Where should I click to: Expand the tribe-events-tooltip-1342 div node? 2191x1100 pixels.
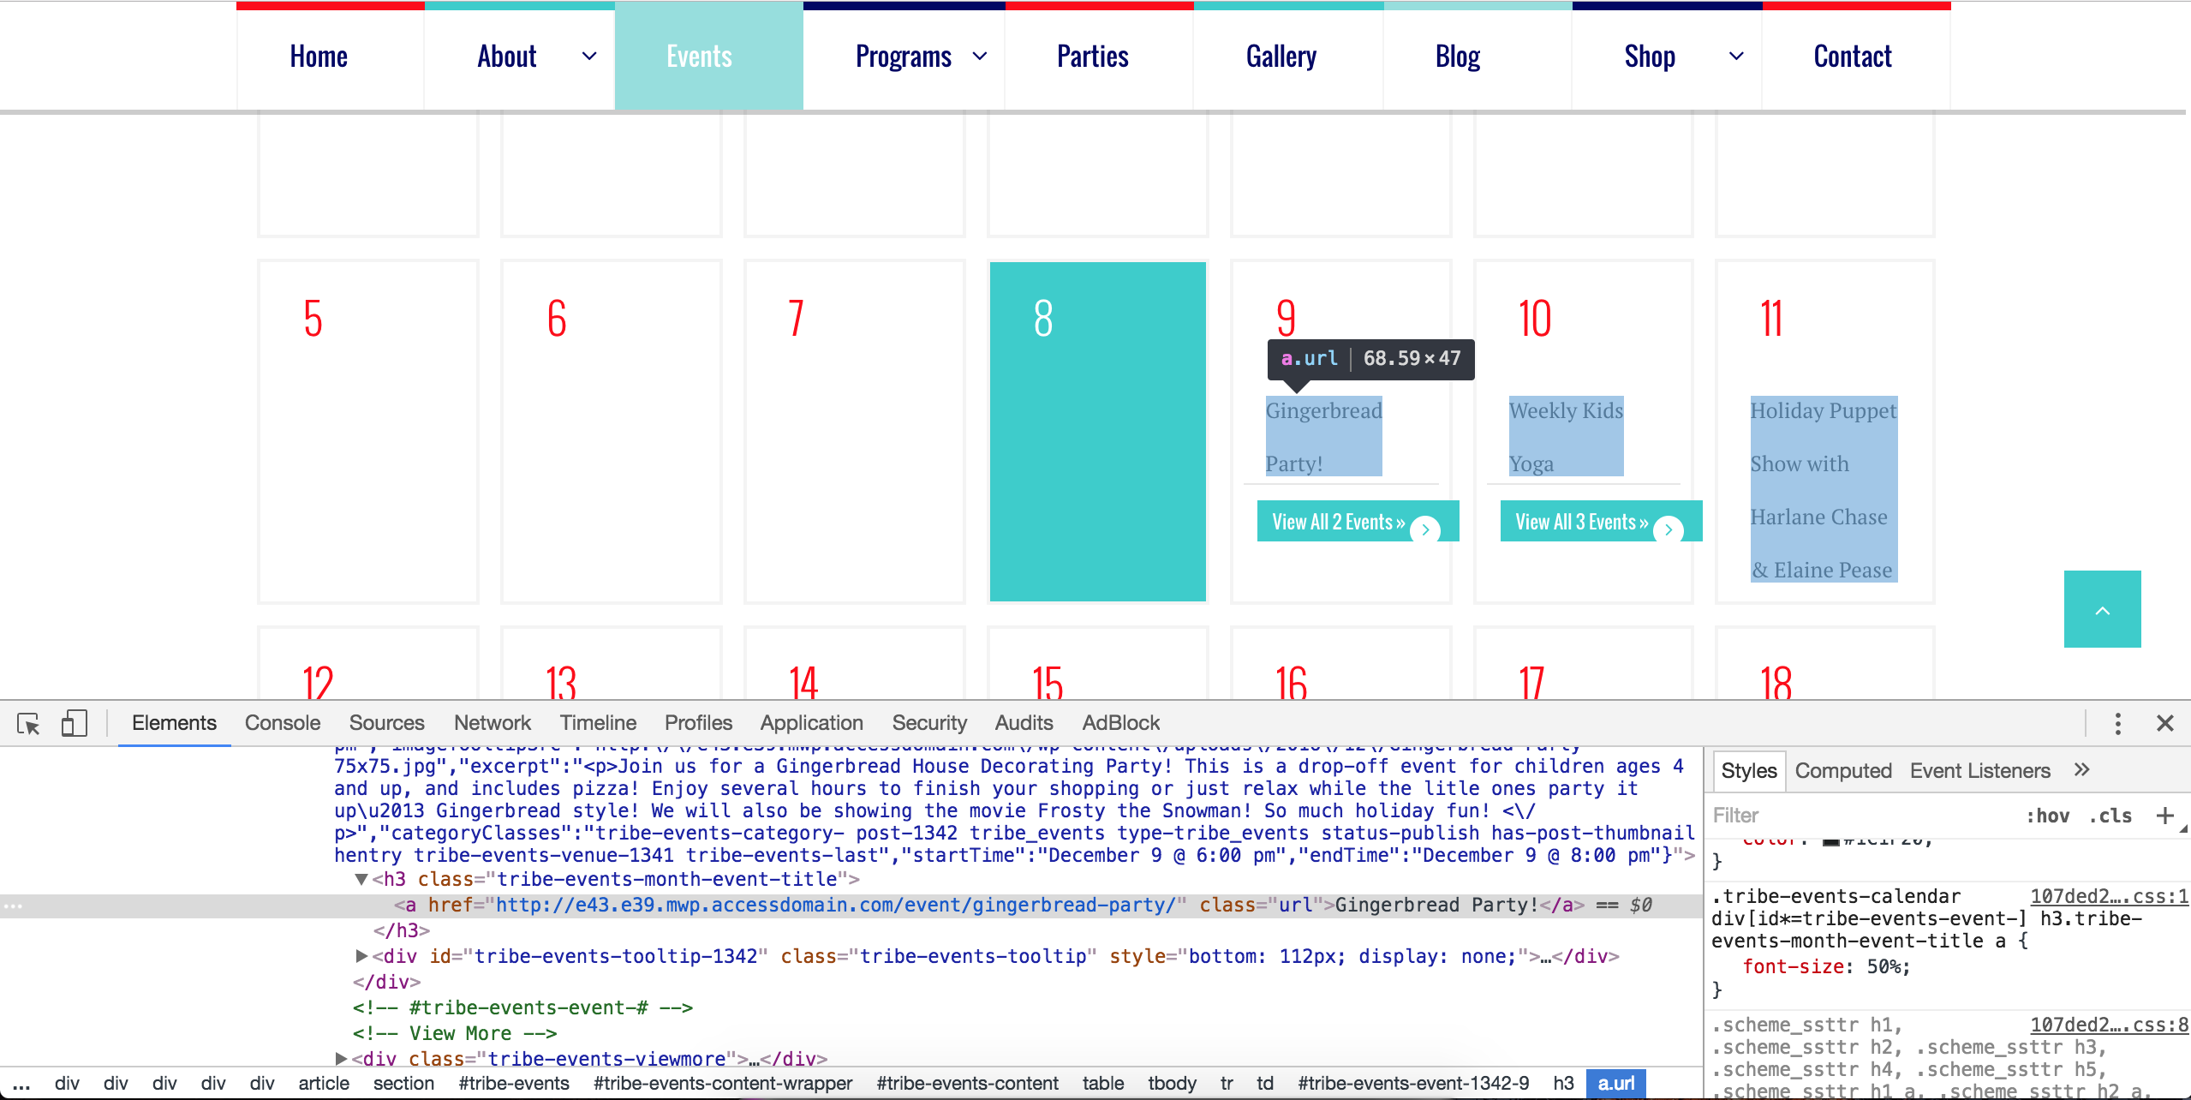click(361, 956)
